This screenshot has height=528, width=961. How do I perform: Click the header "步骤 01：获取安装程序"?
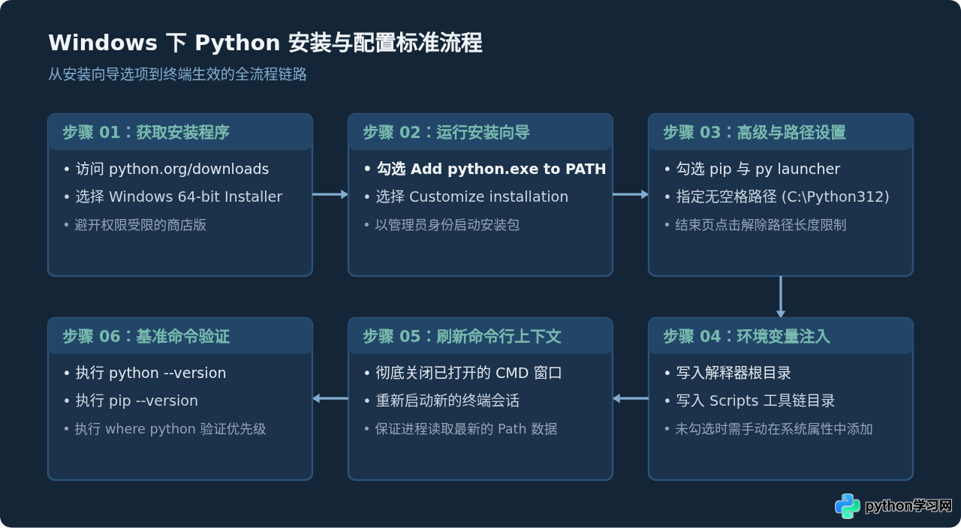click(146, 133)
